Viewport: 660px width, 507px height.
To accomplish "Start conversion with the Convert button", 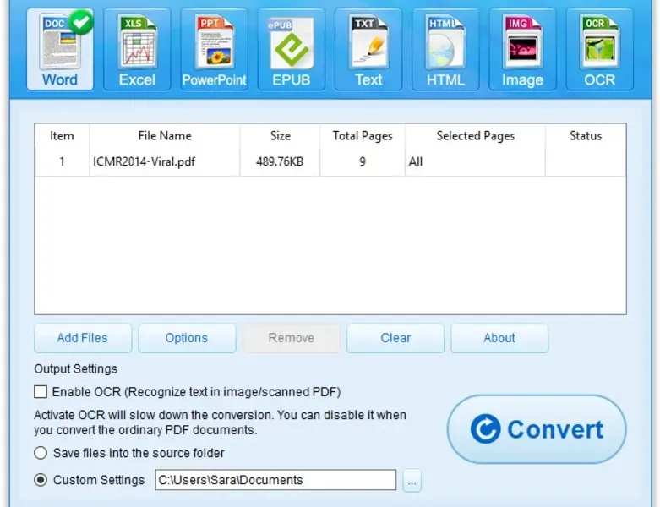I will point(537,429).
